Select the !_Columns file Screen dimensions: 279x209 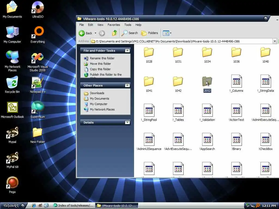[x=236, y=83]
